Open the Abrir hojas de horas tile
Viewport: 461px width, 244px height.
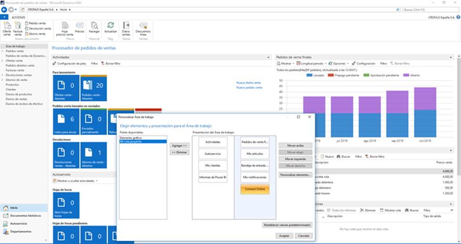pos(66,205)
